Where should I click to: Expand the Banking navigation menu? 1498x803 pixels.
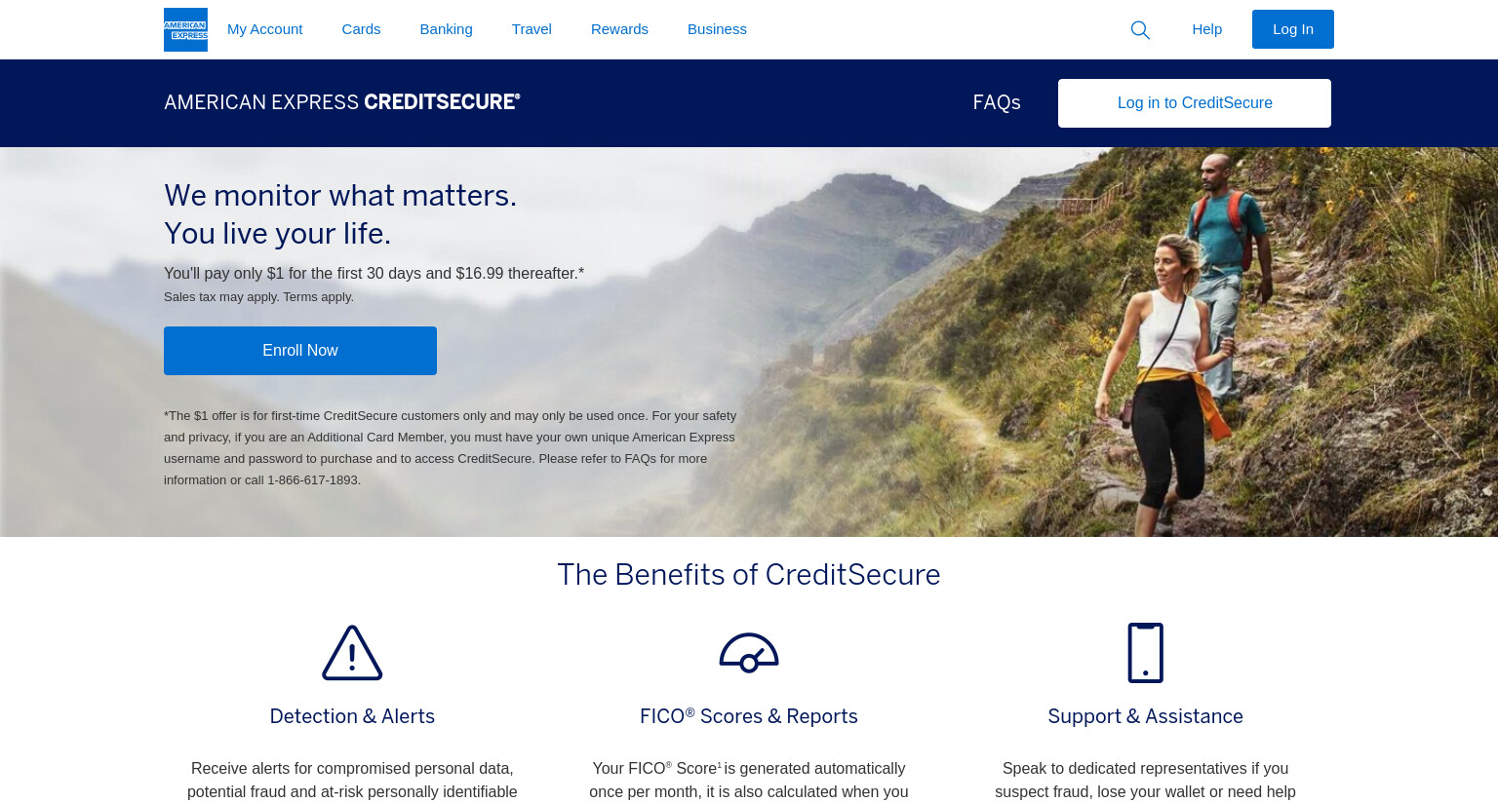[447, 29]
